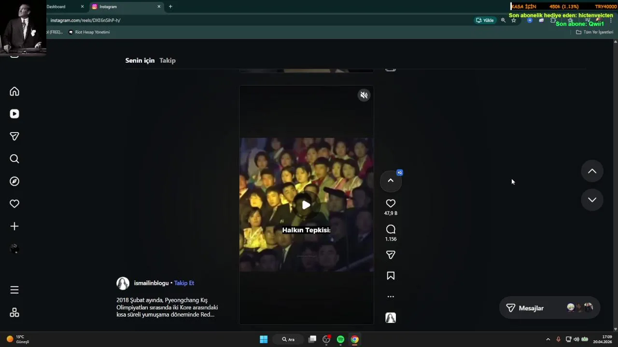Save the reel with bookmark icon
Screen dimensions: 618x347
(391, 276)
